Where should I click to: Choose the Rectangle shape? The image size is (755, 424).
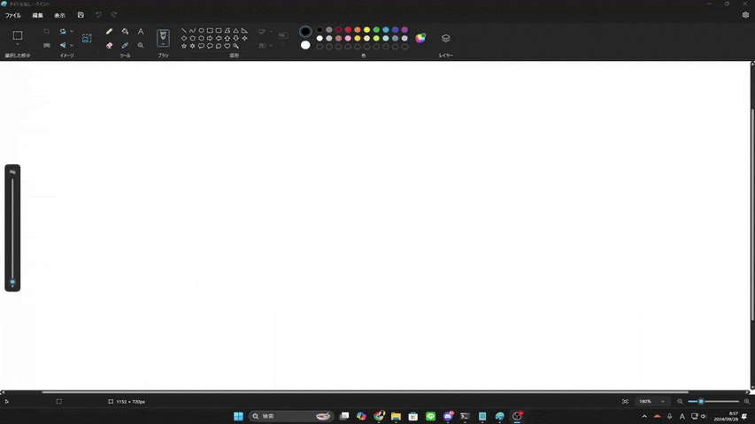coord(210,30)
